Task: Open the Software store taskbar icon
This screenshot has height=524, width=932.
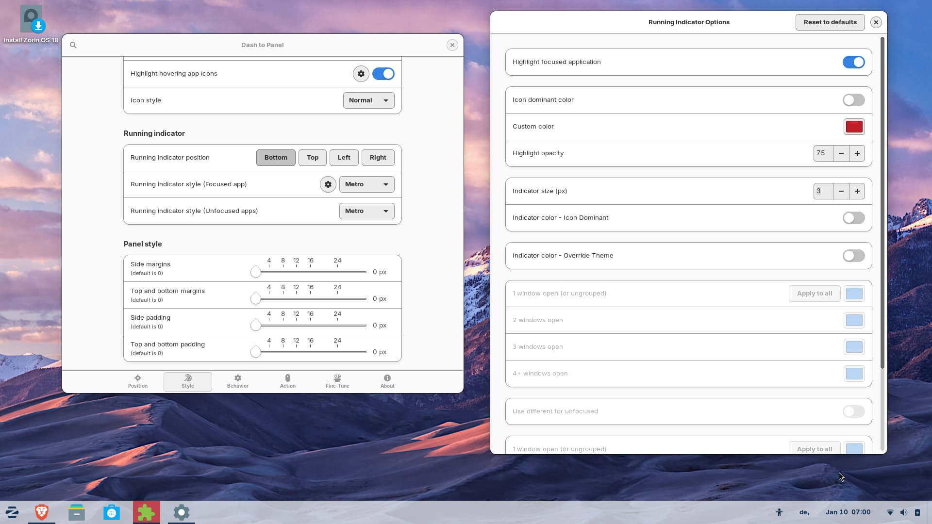Action: point(112,512)
